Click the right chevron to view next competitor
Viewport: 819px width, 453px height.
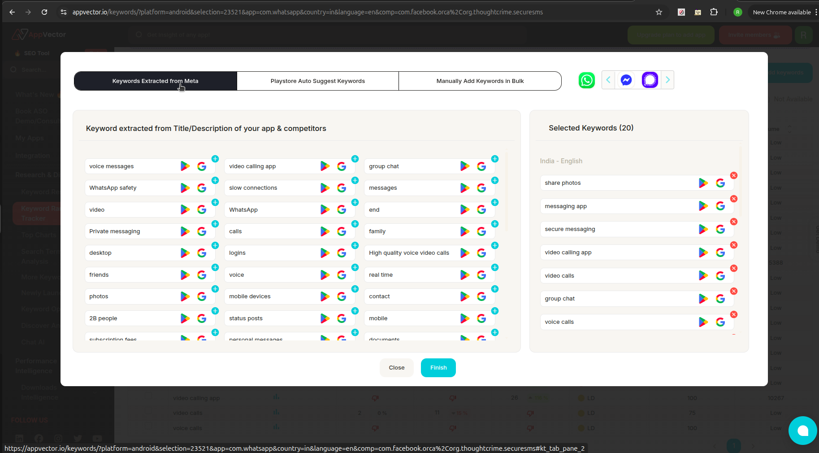(668, 80)
